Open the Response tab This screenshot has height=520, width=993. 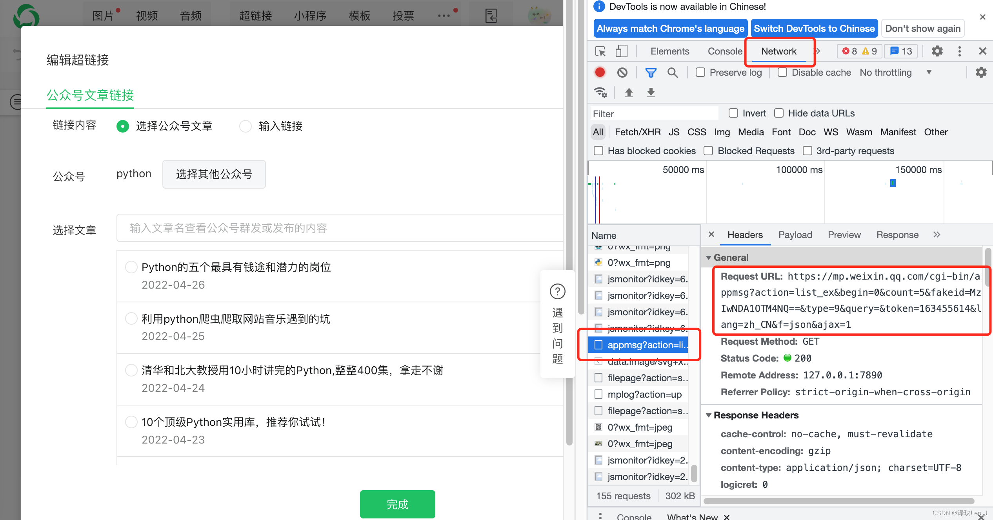[x=897, y=235]
